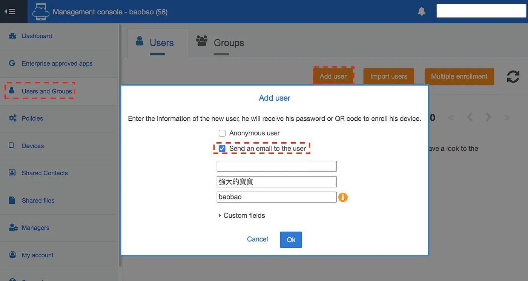The width and height of the screenshot is (528, 281).
Task: Click the cloud phone logo icon
Action: (x=41, y=12)
